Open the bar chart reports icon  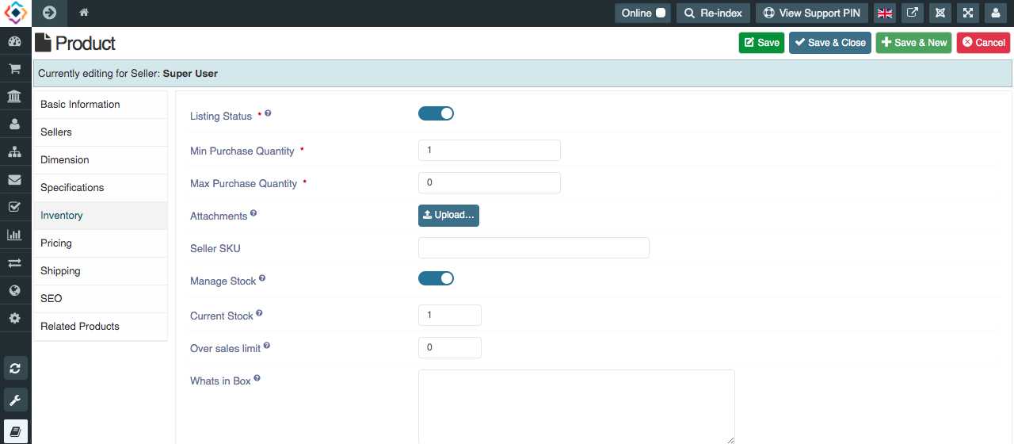(14, 235)
